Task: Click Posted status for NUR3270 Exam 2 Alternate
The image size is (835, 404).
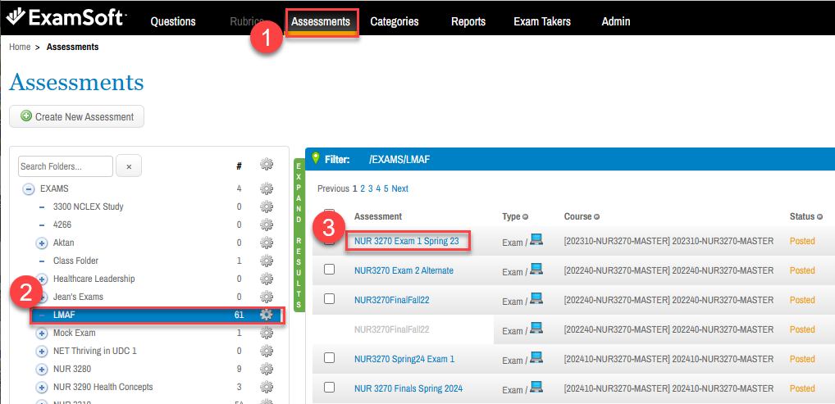Action: (802, 270)
